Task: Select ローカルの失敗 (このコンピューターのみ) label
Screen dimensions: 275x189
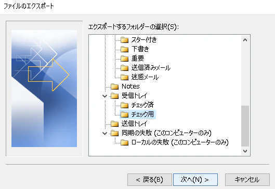Action: point(180,142)
